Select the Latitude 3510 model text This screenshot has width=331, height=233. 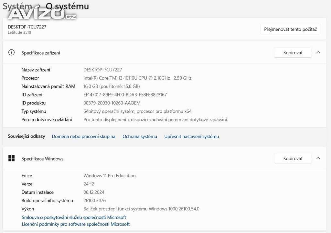(19, 32)
